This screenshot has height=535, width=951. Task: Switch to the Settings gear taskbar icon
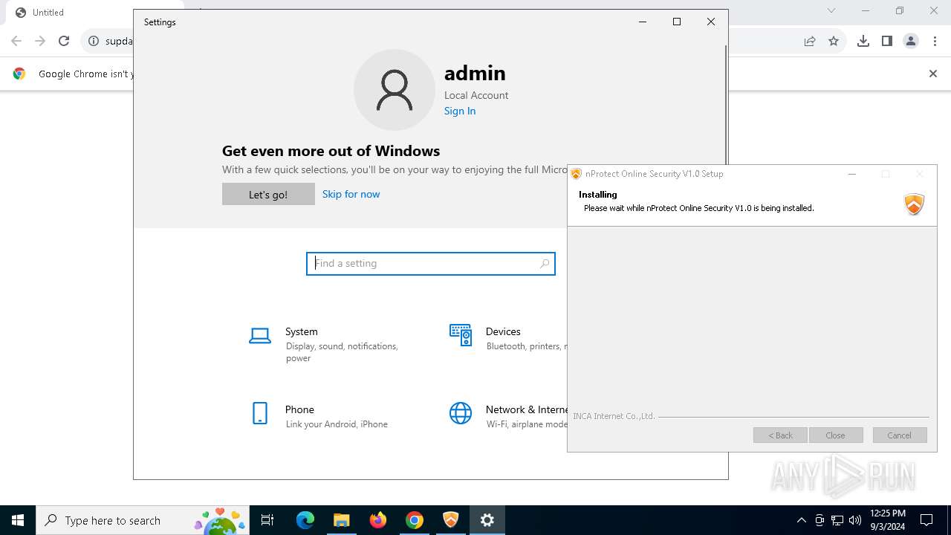pos(487,520)
